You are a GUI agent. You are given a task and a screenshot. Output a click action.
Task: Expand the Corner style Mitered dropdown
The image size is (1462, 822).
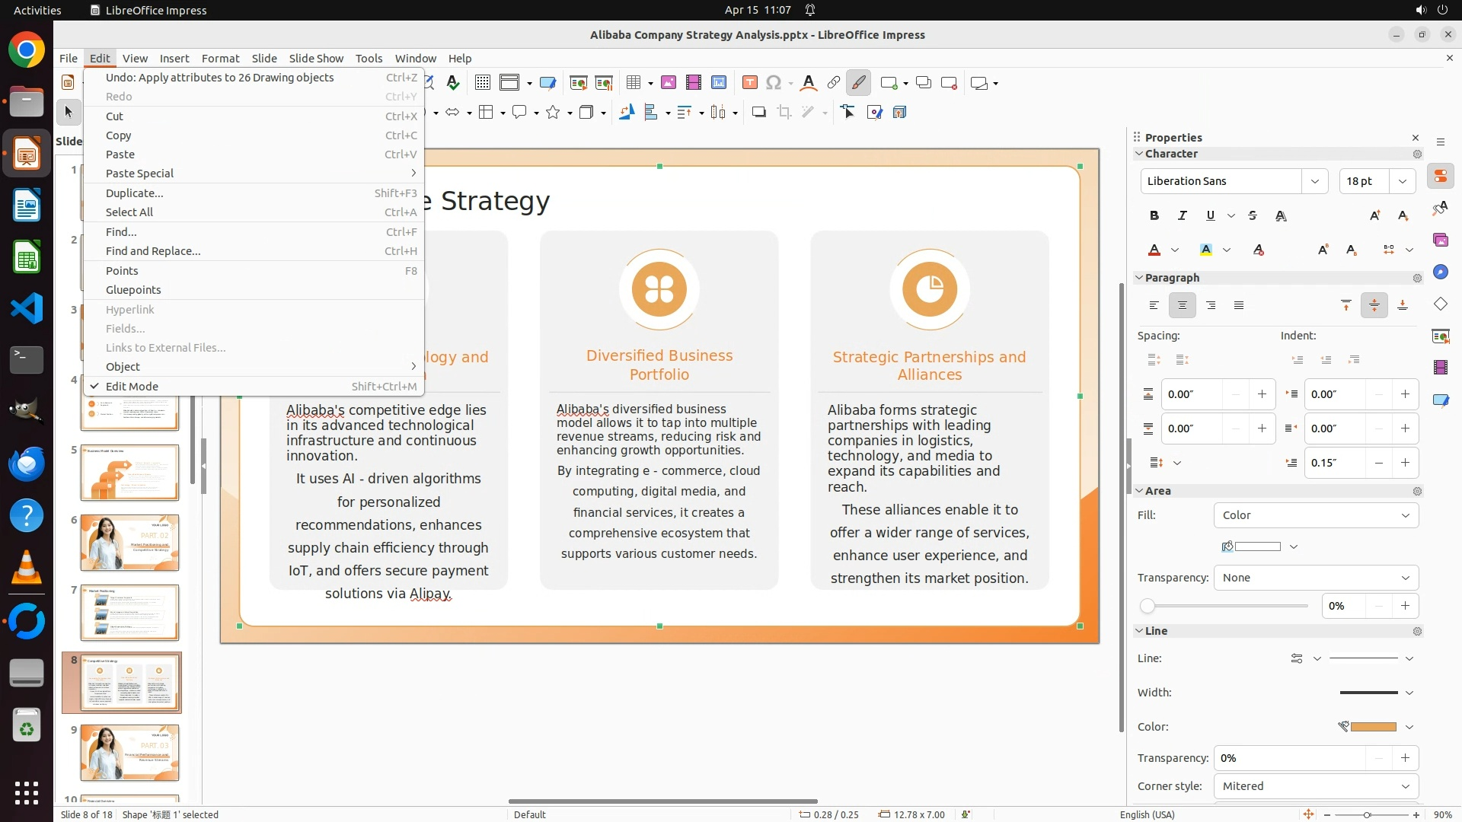(1315, 786)
